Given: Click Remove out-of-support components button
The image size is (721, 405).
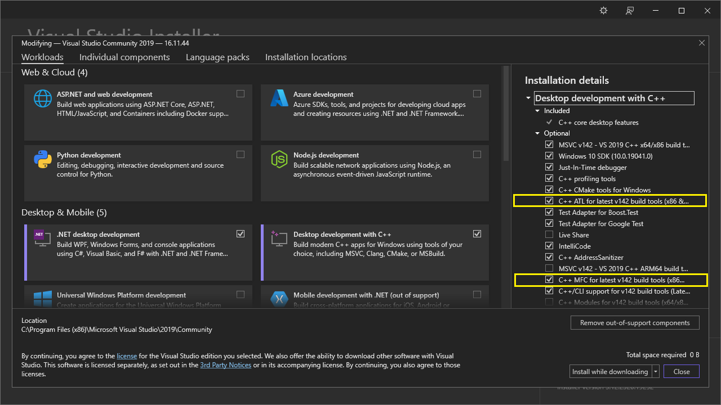Looking at the screenshot, I should (x=635, y=323).
